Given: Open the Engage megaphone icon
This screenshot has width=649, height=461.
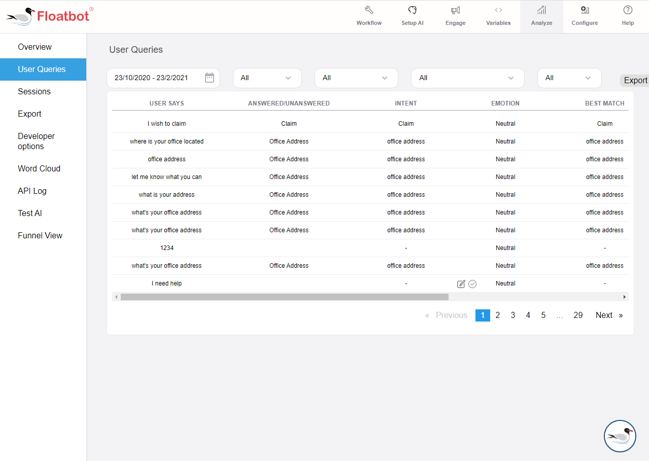Looking at the screenshot, I should pos(455,10).
